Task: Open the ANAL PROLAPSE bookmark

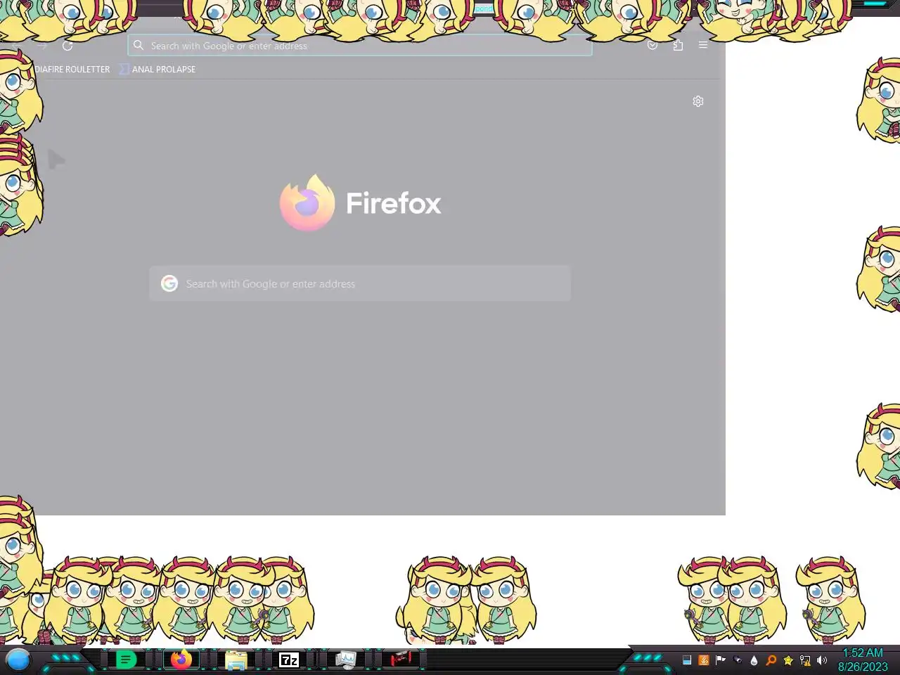Action: (157, 69)
